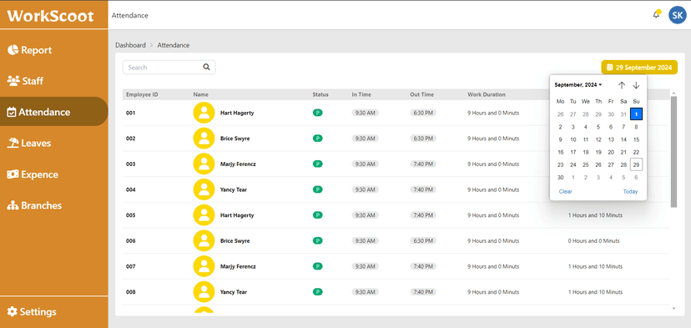Image resolution: width=691 pixels, height=328 pixels.
Task: Open the Staff menu
Action: pyautogui.click(x=26, y=81)
